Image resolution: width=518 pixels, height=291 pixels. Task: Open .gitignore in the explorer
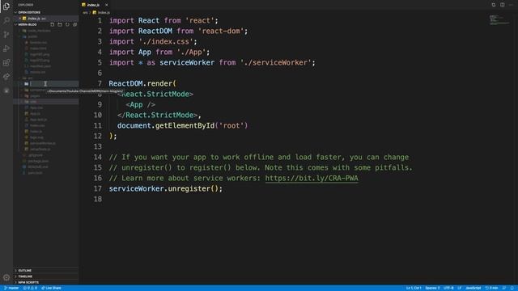pos(36,155)
